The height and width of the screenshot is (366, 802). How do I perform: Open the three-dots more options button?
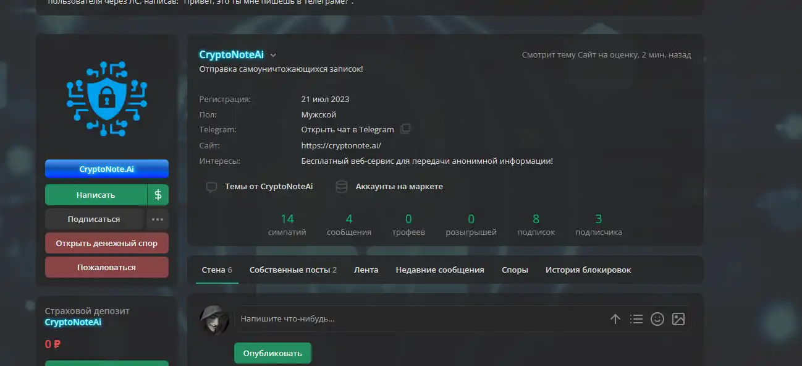[158, 219]
